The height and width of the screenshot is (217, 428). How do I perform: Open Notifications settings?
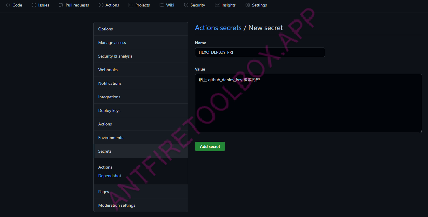pyautogui.click(x=141, y=83)
